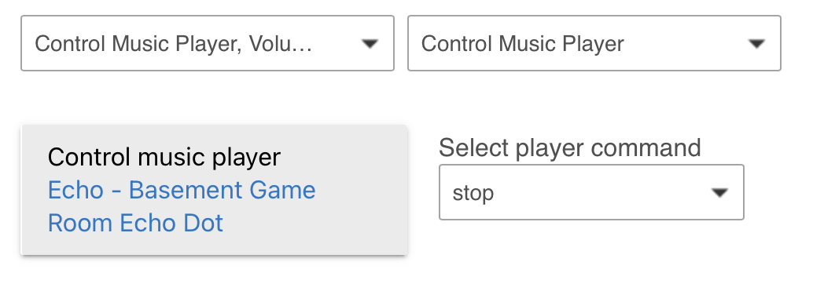Click the 'Room Echo Dot' link line
824x291 pixels.
click(x=135, y=223)
